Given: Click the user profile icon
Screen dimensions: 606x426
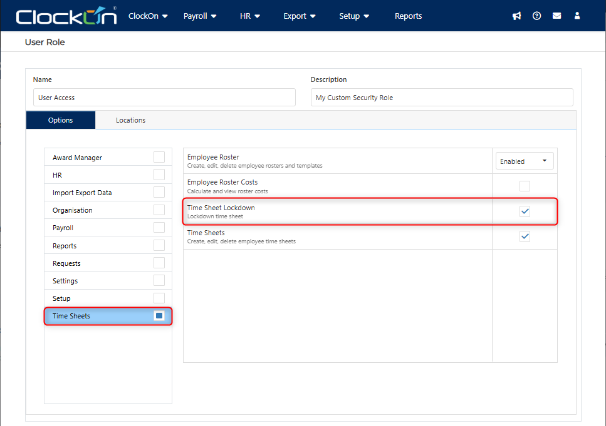Looking at the screenshot, I should tap(577, 16).
